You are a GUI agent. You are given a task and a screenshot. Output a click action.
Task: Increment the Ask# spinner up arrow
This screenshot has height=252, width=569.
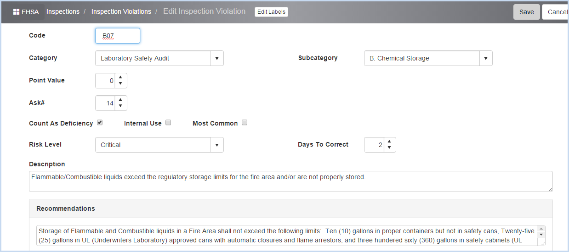point(120,100)
